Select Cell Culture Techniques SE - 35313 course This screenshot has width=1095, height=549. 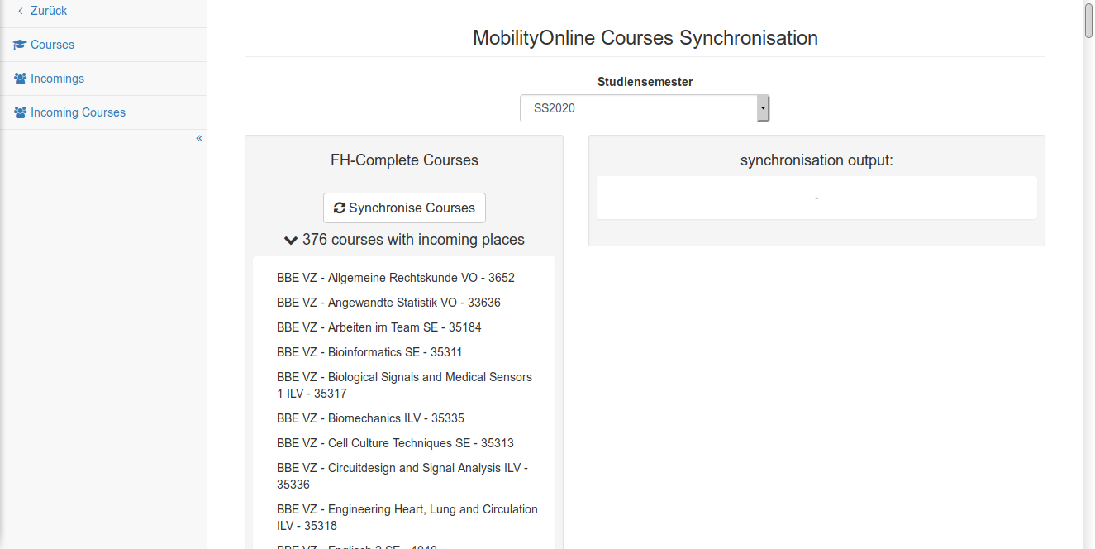[395, 443]
